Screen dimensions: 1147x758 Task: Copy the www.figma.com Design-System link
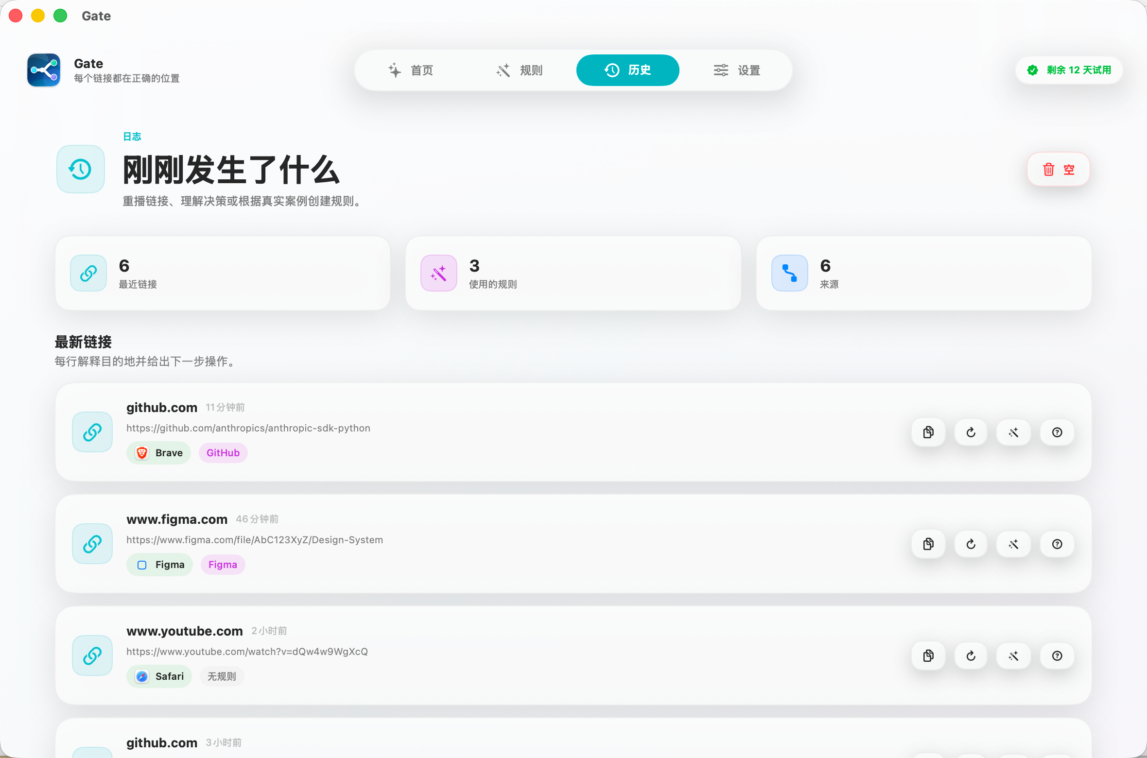click(928, 544)
